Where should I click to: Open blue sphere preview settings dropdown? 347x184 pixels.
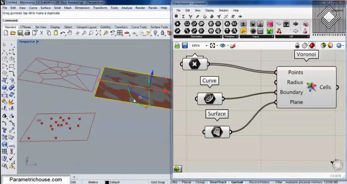pos(343,46)
